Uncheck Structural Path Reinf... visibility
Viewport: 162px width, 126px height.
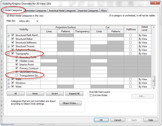coord(13,35)
